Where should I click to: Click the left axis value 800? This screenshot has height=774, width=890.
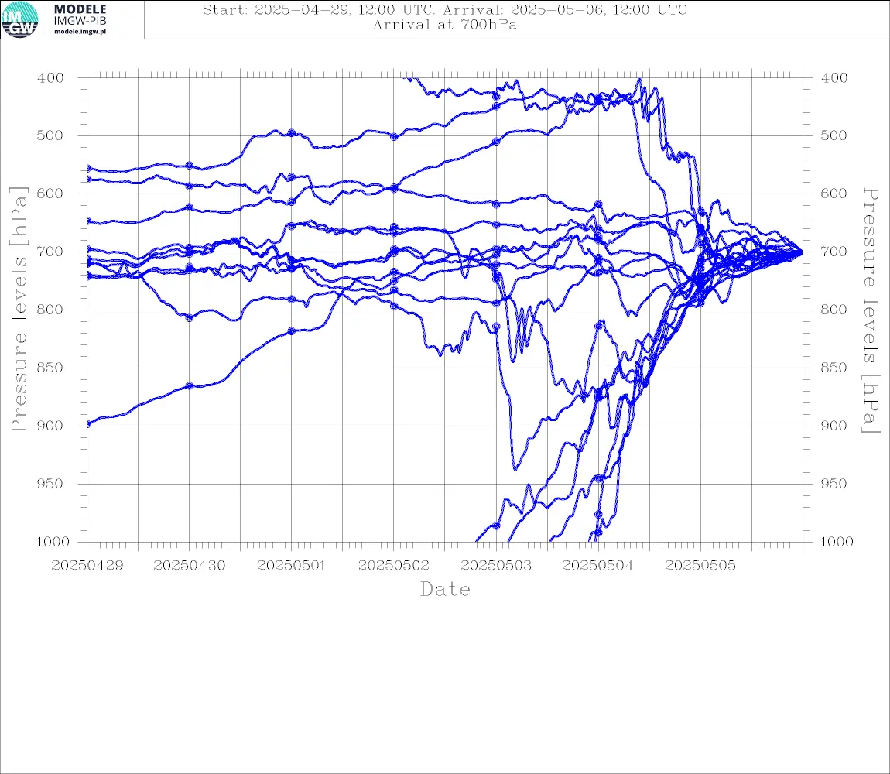coord(50,310)
